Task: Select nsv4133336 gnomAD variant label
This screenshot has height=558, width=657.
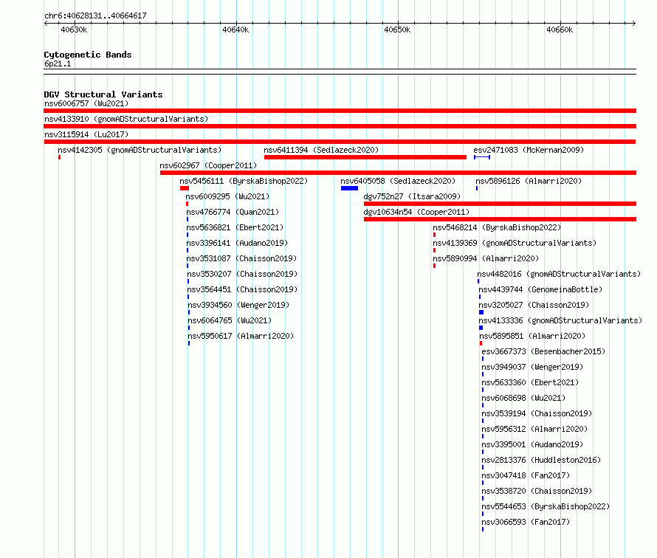Action: click(560, 320)
